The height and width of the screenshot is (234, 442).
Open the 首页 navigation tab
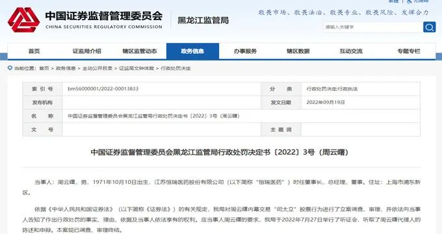[x=34, y=51]
